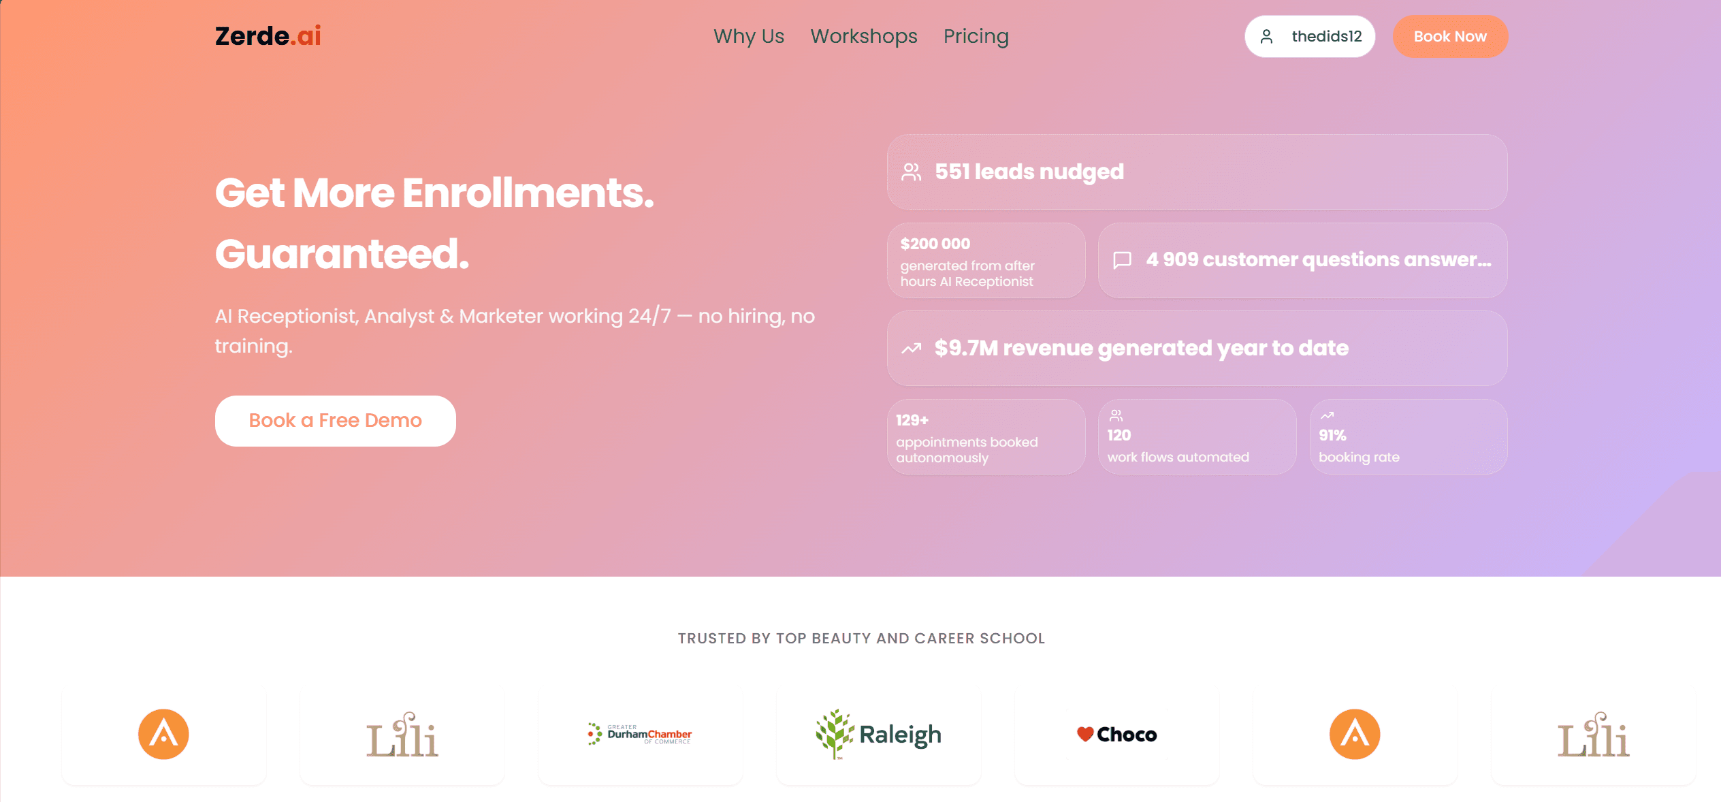The image size is (1721, 802).
Task: Click the Zerde.ai logo
Action: coord(268,36)
